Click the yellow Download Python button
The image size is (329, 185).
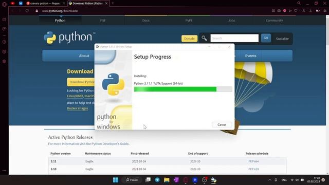(81, 82)
